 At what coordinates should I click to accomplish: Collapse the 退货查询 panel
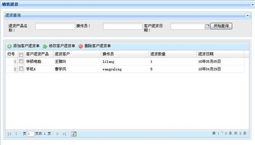248,15
